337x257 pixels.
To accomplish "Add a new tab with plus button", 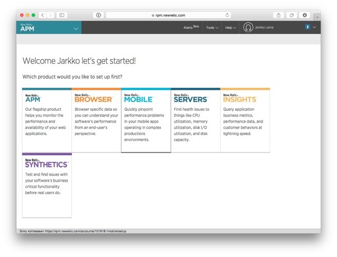I will point(317,17).
